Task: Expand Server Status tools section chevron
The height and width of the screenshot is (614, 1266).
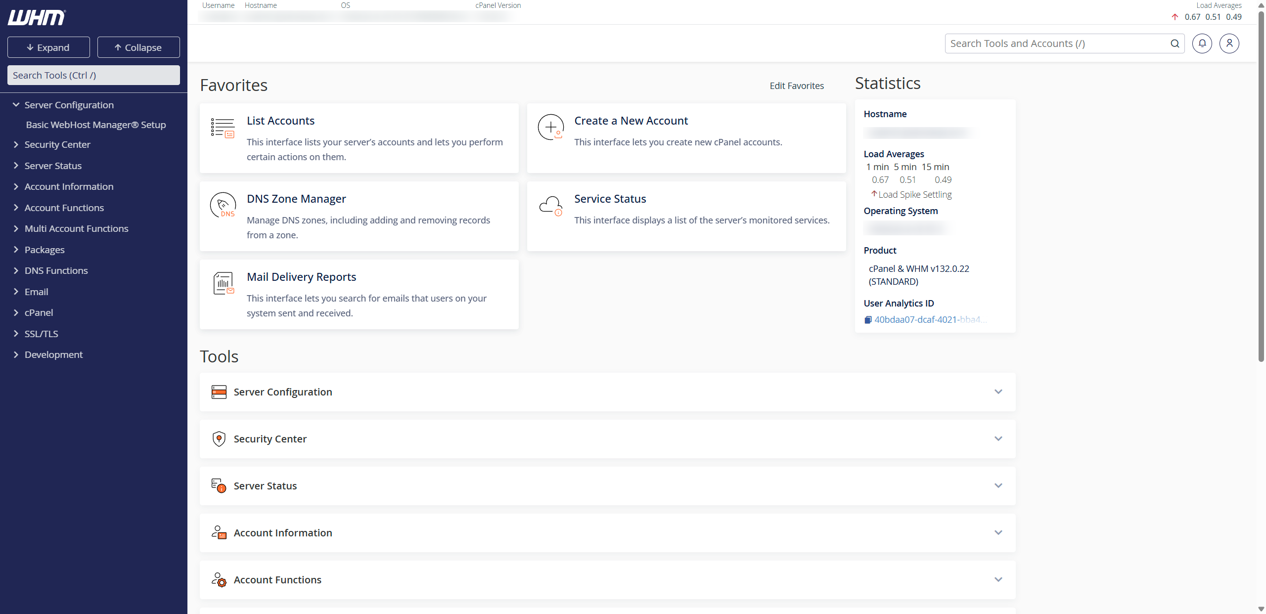Action: (998, 486)
